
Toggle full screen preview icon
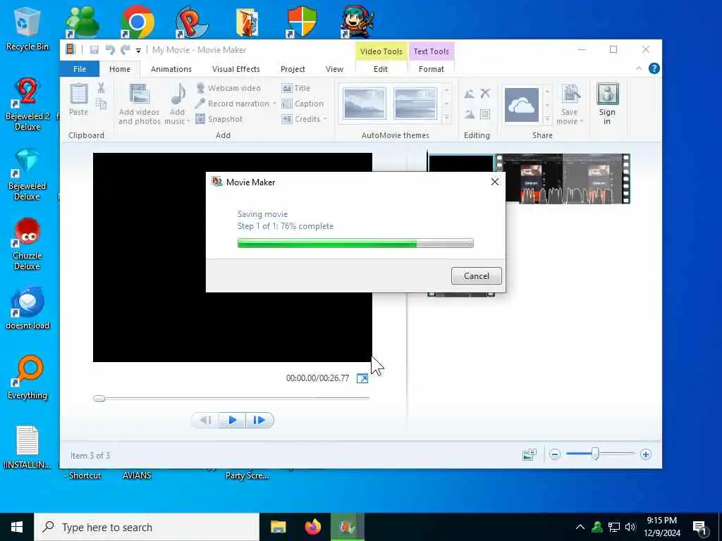click(362, 378)
